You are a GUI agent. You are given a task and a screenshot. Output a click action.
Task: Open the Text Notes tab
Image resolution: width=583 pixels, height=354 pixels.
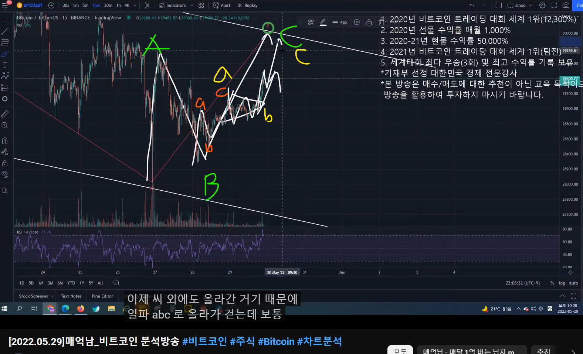[x=71, y=296]
